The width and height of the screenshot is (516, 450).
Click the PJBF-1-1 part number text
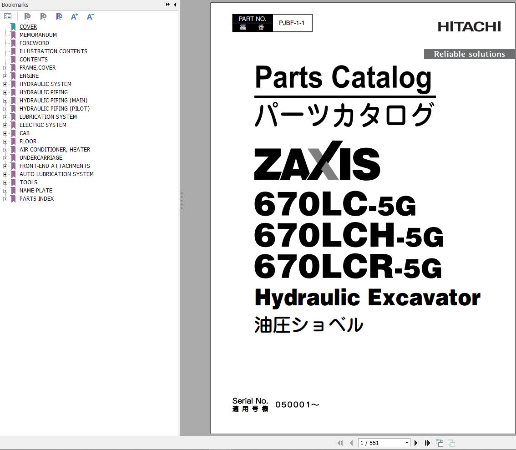[292, 23]
